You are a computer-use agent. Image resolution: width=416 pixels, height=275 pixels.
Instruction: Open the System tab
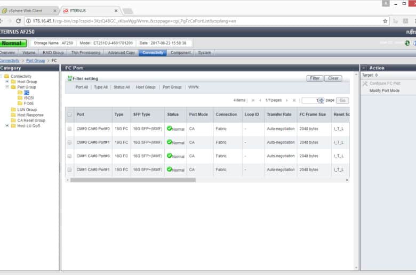point(204,53)
